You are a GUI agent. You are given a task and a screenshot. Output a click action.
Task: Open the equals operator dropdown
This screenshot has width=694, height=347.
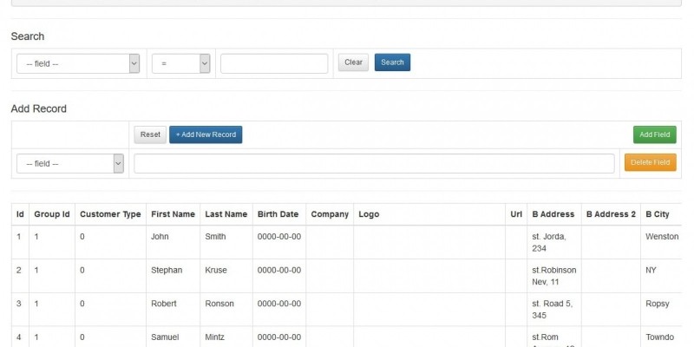(x=180, y=63)
